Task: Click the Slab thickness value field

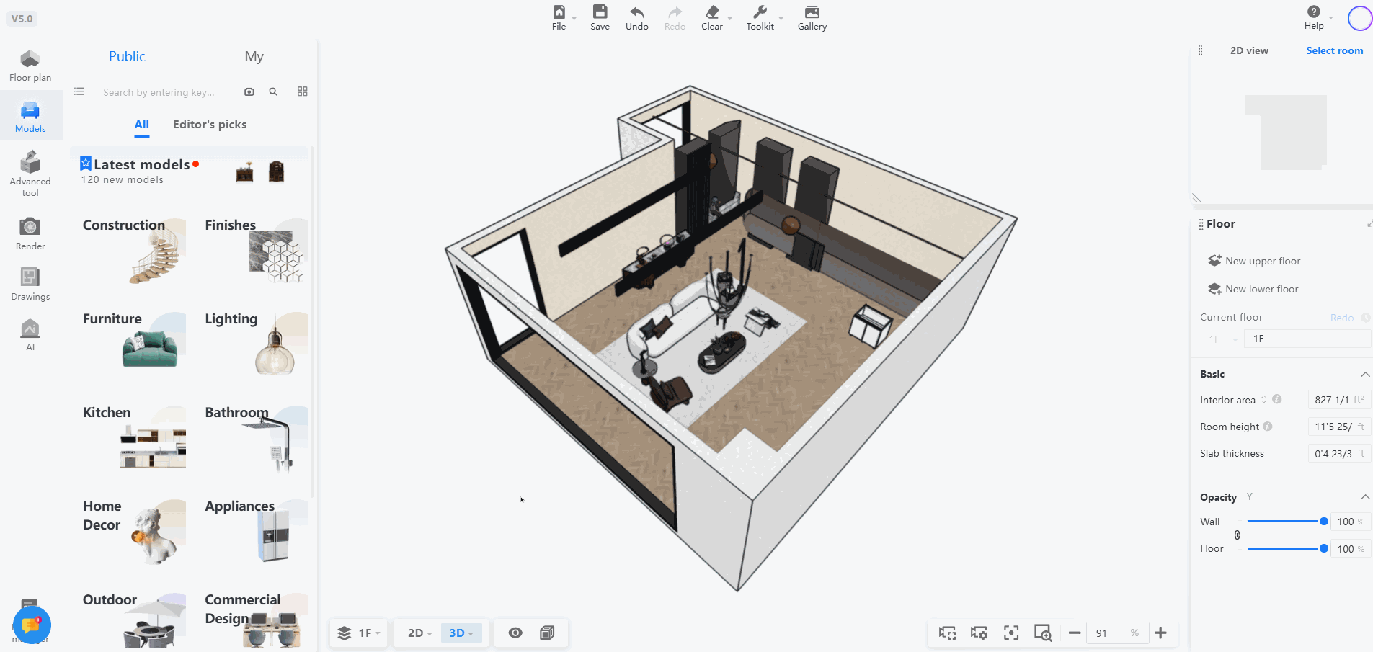Action: pyautogui.click(x=1339, y=453)
